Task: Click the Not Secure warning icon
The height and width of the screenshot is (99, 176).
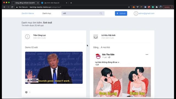Action: tap(17, 7)
